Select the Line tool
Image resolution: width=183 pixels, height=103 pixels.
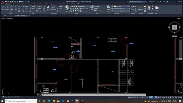point(3,8)
